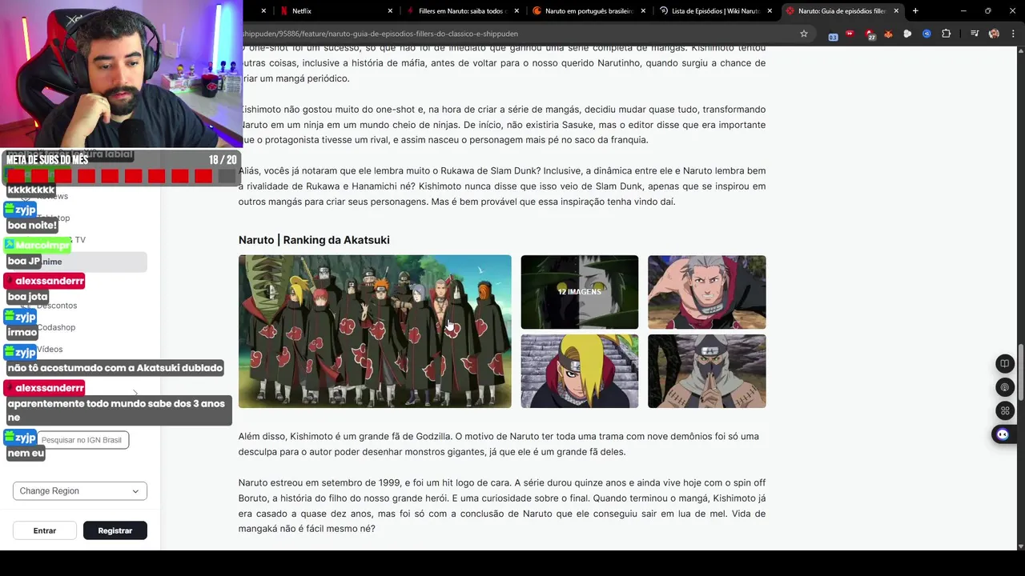Close the Netflix tab
The height and width of the screenshot is (576, 1025).
(390, 10)
